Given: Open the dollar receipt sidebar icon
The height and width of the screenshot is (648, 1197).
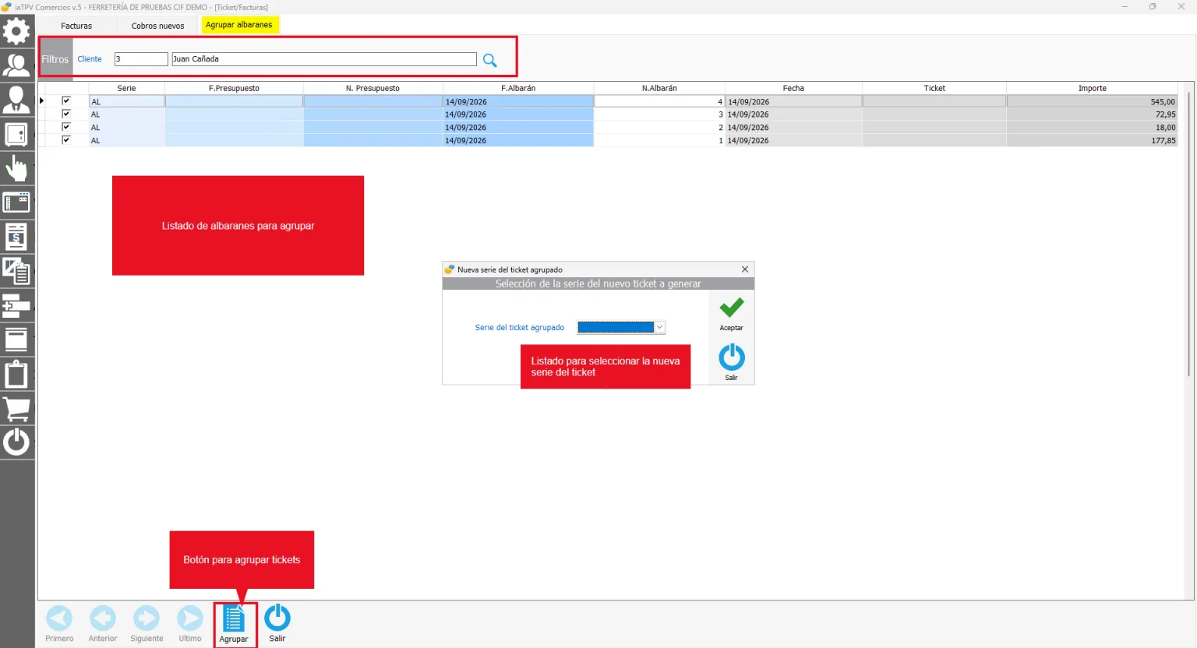Looking at the screenshot, I should (x=16, y=237).
